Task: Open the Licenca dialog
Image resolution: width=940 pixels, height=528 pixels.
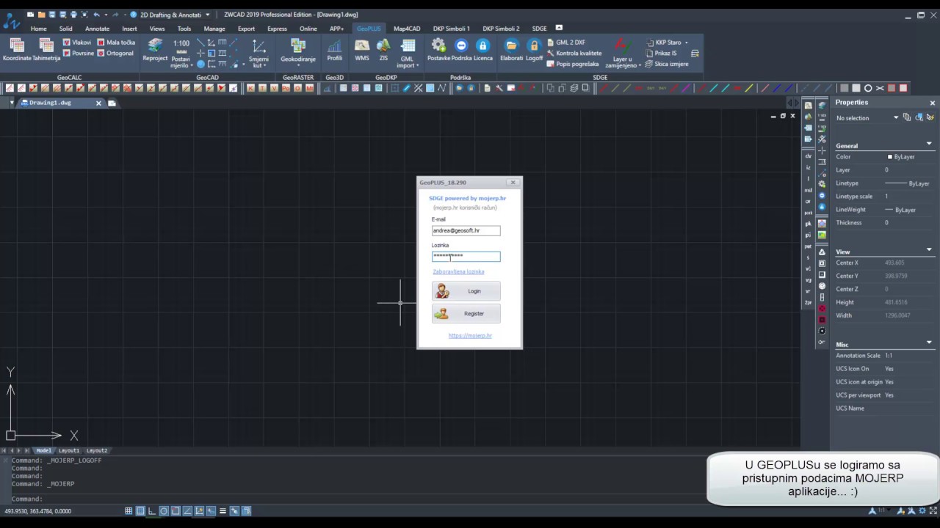Action: pos(482,50)
